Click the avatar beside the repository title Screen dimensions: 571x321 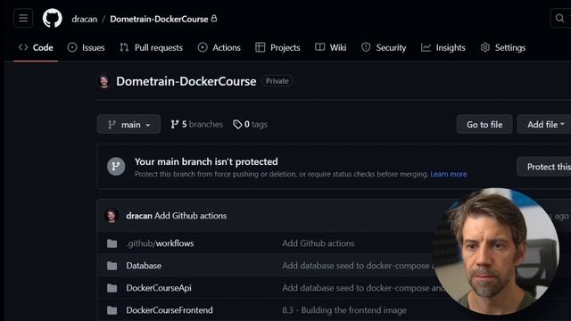104,81
